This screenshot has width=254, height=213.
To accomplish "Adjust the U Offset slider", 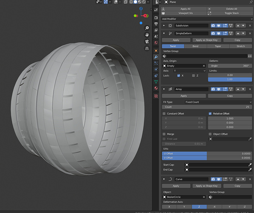I will pos(207,153).
